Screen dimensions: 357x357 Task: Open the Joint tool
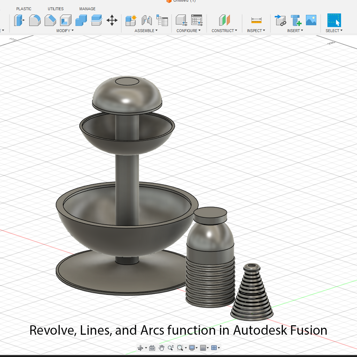[147, 21]
